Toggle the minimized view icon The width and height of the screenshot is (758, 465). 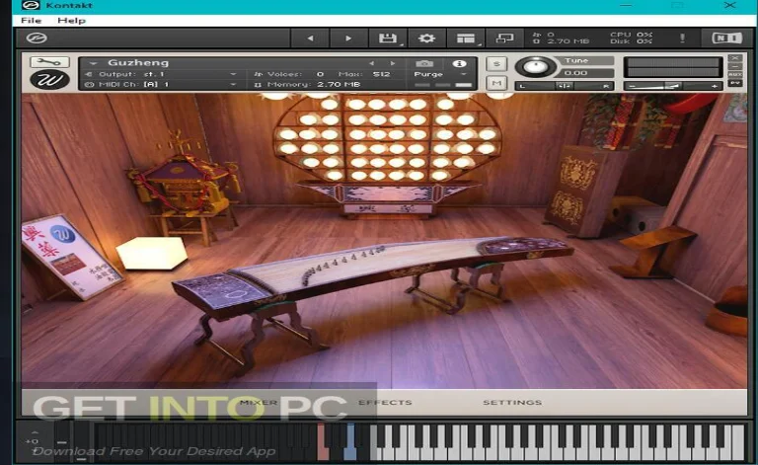click(x=504, y=39)
